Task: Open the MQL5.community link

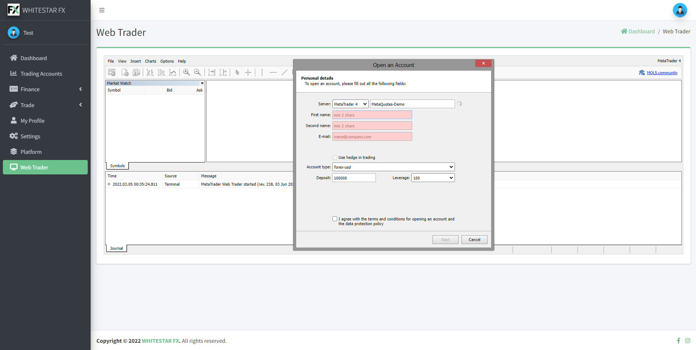Action: 662,73
